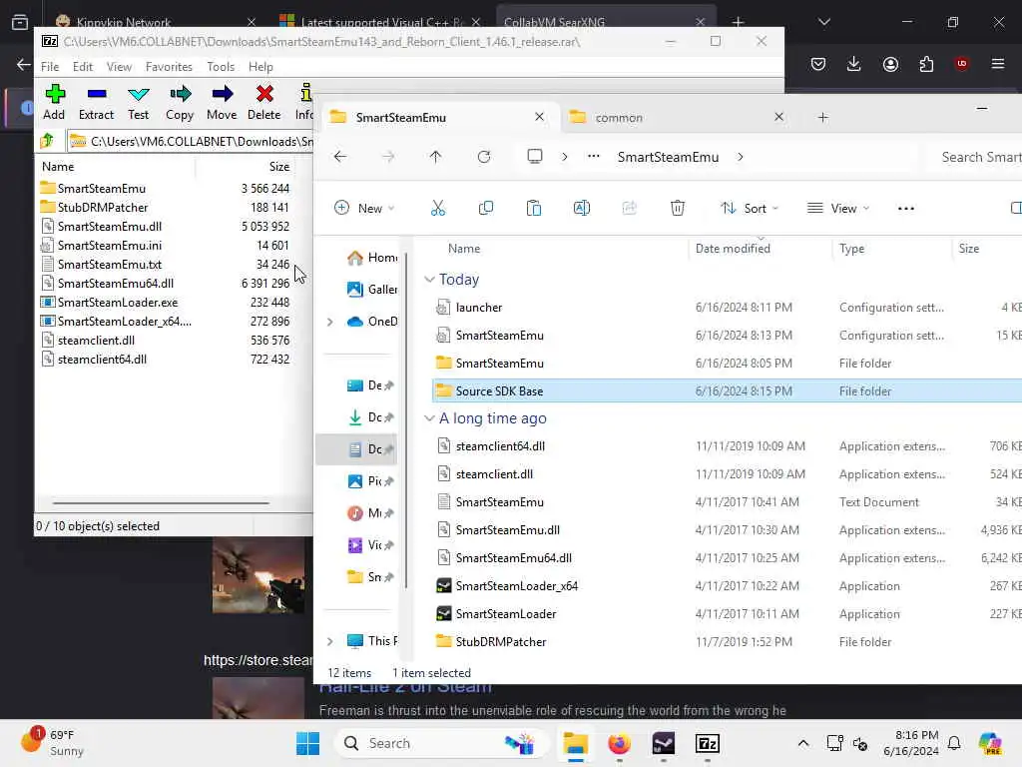Open the 7-Zip Edit menu

[82, 67]
